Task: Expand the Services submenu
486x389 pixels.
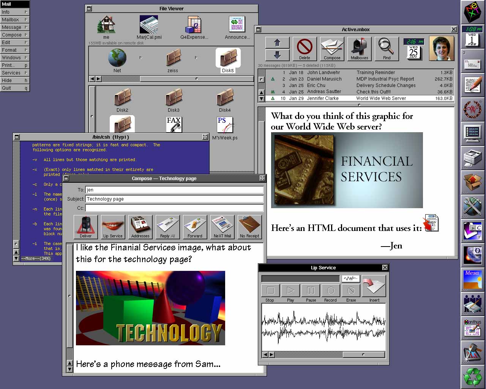Action: 15,73
